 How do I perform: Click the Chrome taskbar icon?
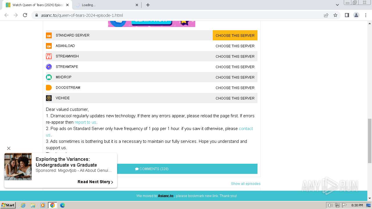[53, 205]
